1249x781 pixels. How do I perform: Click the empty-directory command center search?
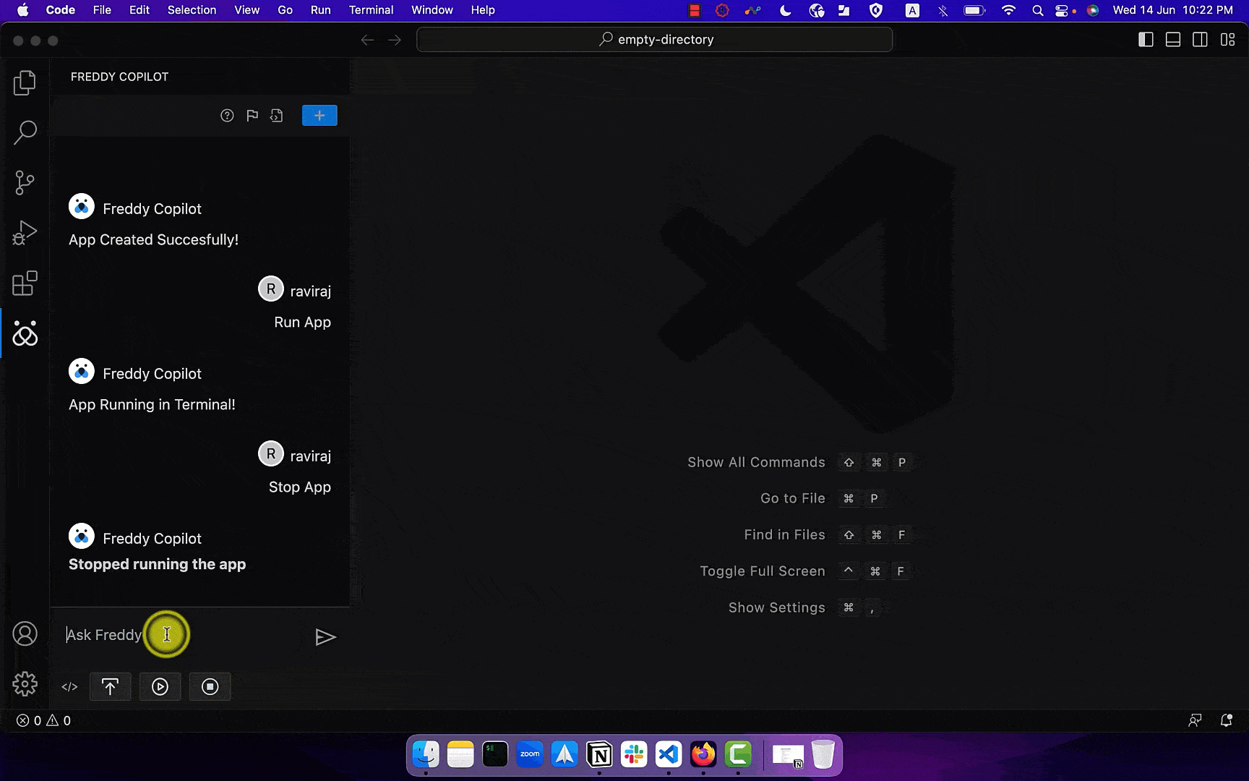pyautogui.click(x=655, y=40)
